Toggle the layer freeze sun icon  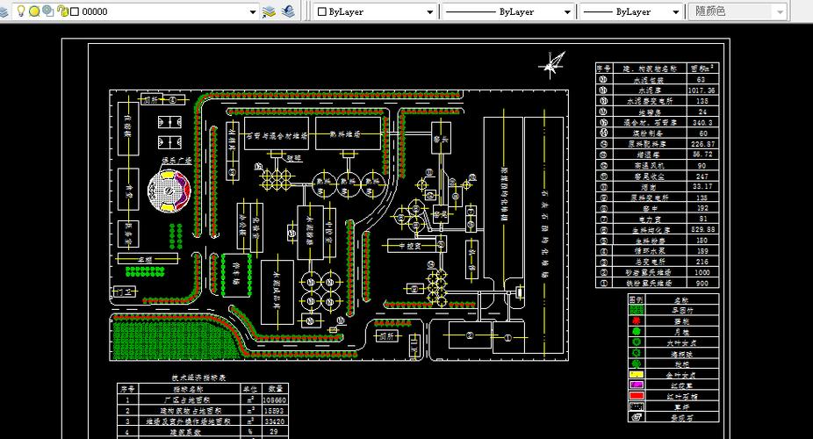34,11
